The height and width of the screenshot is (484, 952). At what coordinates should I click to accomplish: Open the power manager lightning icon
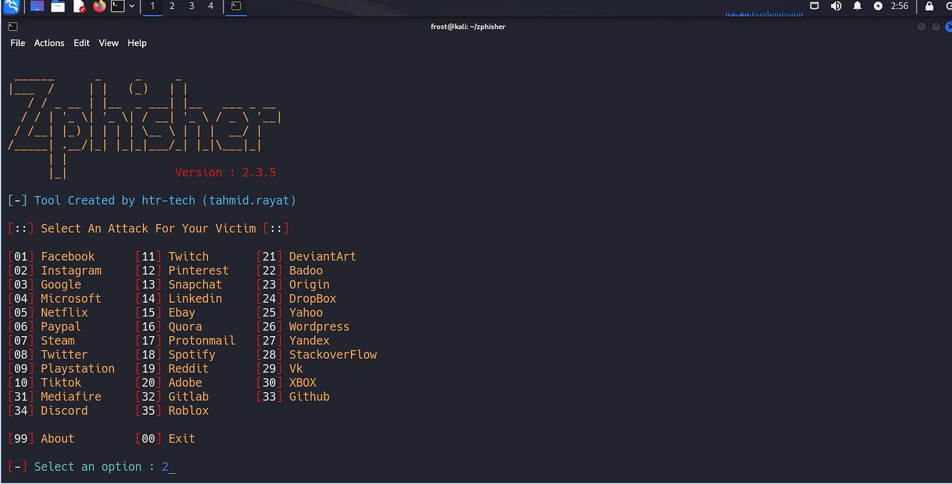[x=878, y=6]
